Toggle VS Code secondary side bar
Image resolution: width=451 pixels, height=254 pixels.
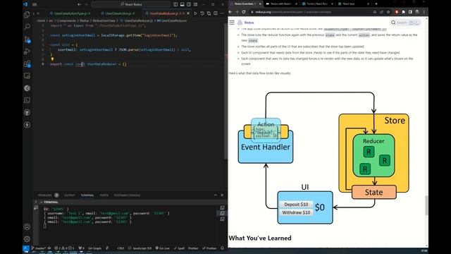point(189,4)
